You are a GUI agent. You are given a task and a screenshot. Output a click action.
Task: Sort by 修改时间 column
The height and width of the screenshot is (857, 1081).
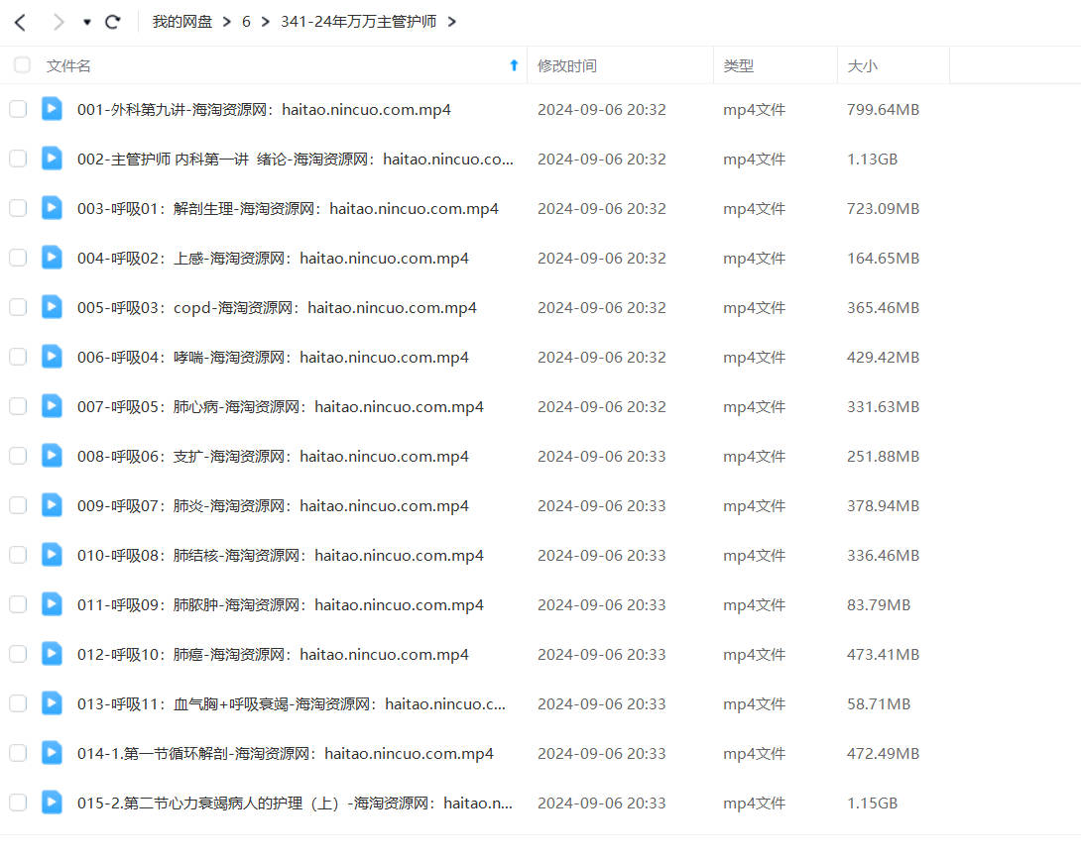tap(566, 66)
